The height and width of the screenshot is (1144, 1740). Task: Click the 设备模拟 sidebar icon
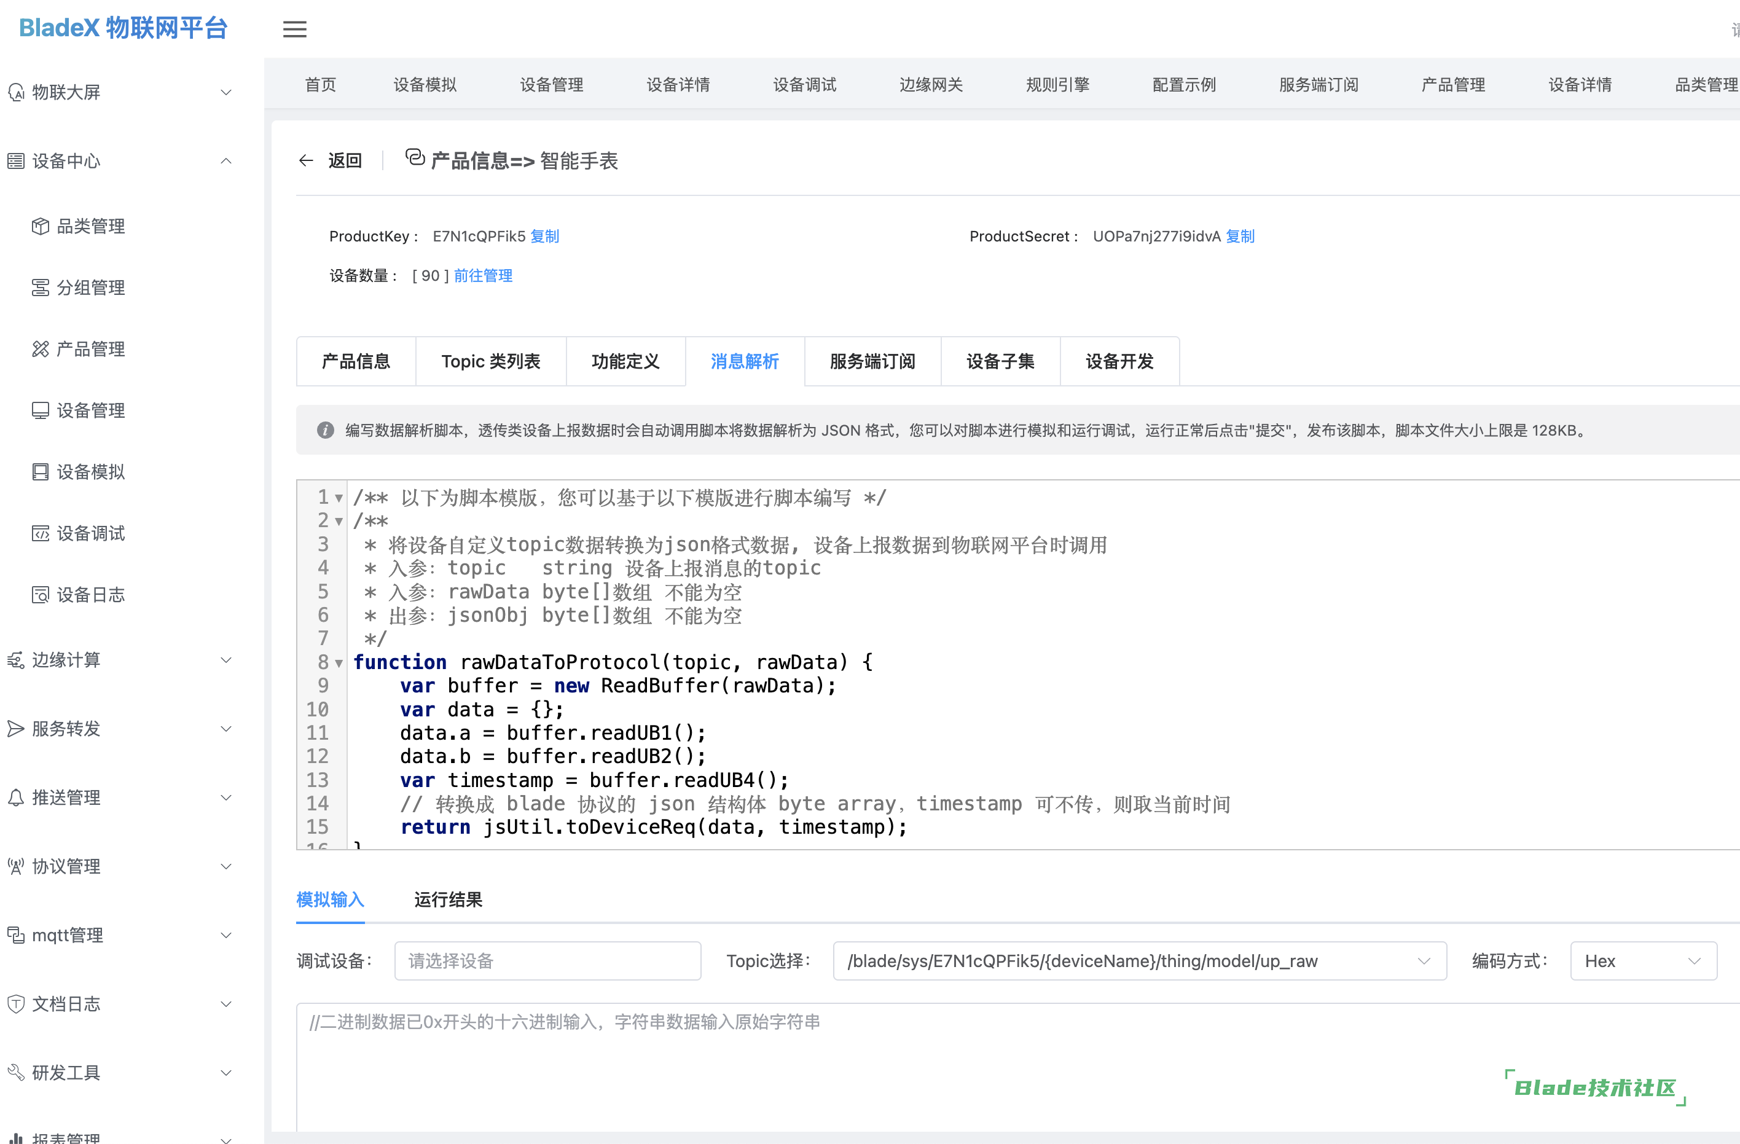(40, 472)
